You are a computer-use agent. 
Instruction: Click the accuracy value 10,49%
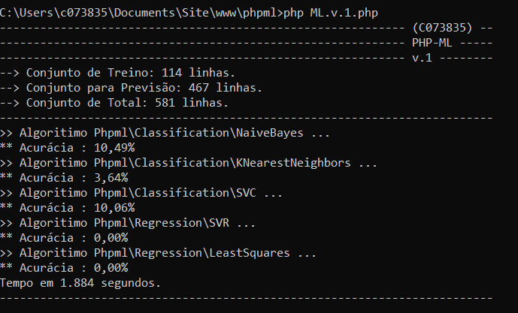(114, 148)
